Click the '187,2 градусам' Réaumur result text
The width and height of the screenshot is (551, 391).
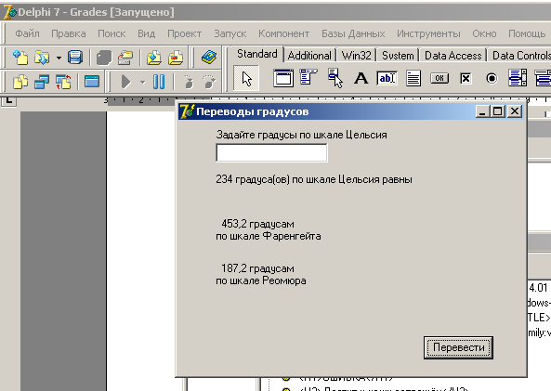(x=257, y=268)
